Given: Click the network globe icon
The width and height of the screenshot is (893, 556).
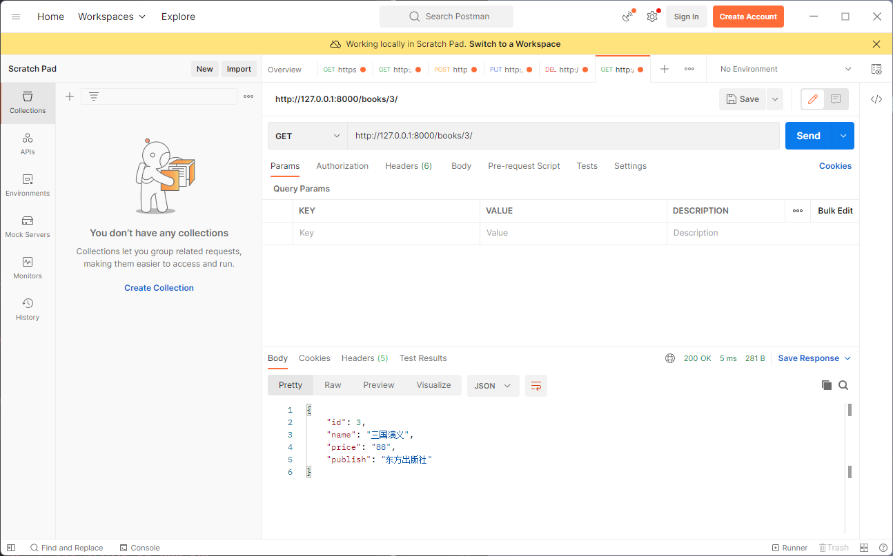Looking at the screenshot, I should [x=670, y=358].
